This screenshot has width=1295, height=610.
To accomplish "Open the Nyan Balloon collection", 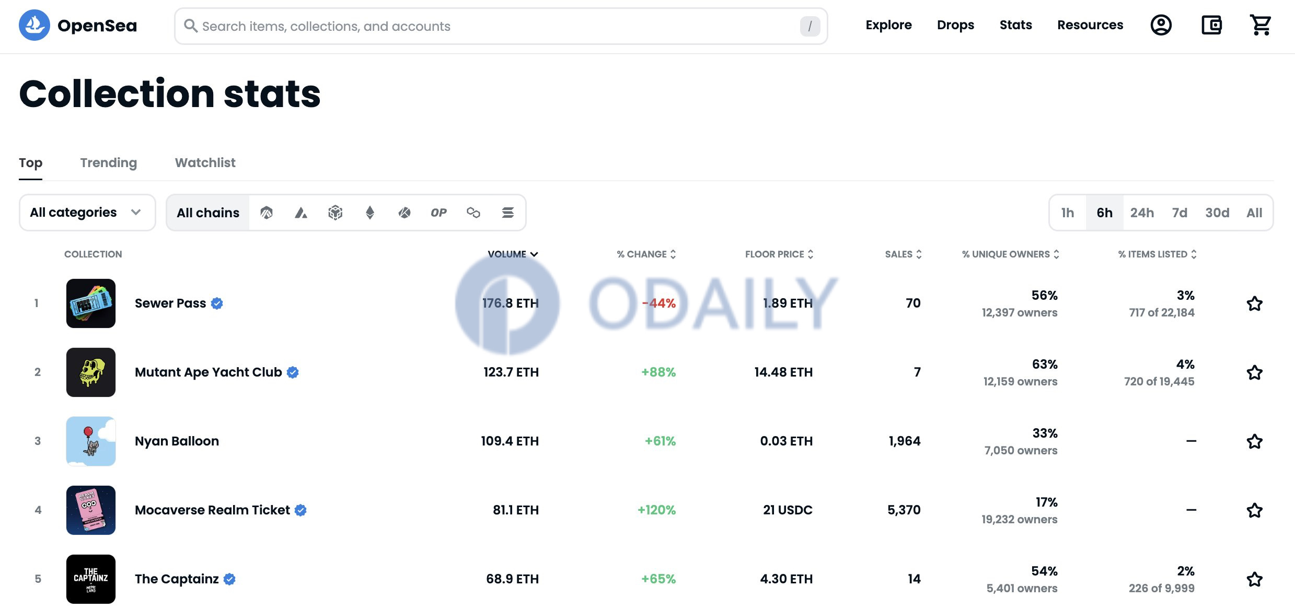I will tap(177, 441).
